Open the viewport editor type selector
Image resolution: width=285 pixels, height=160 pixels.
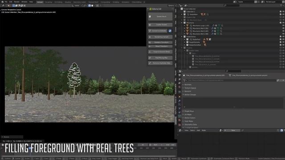[x=4, y=6]
